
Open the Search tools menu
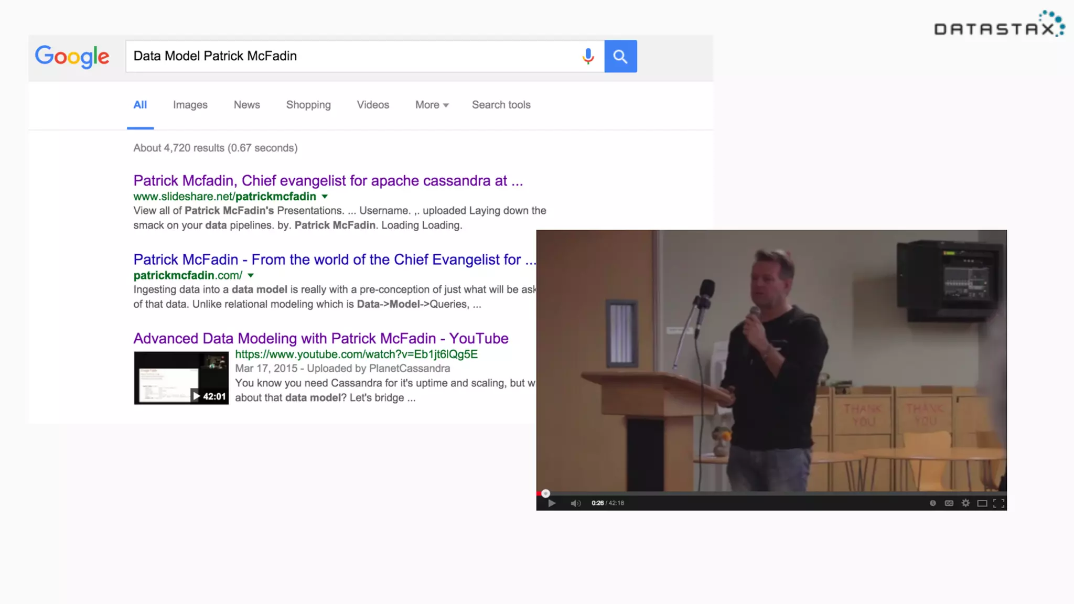501,105
